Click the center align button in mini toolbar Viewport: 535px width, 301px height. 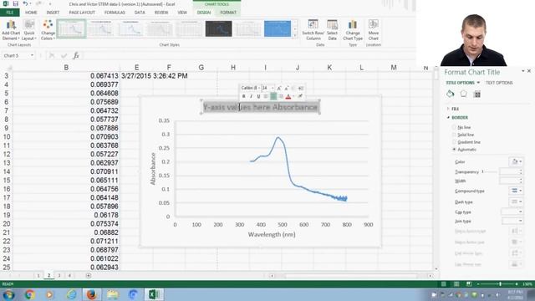pos(273,97)
